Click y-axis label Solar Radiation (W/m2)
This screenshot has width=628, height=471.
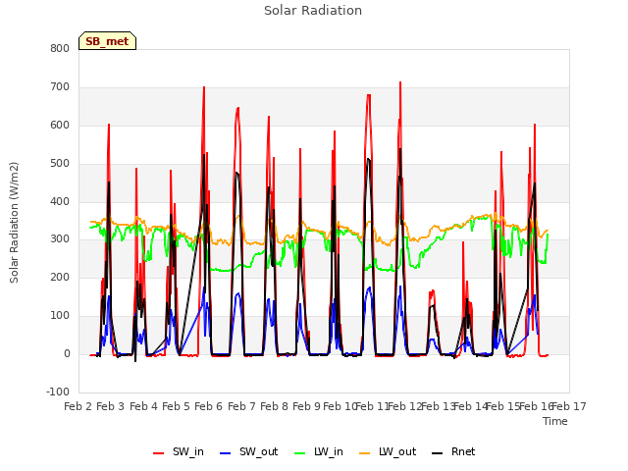tap(14, 223)
